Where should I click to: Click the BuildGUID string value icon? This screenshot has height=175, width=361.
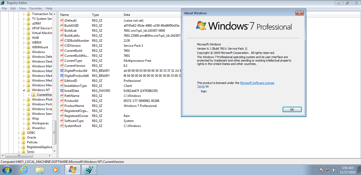62,26
